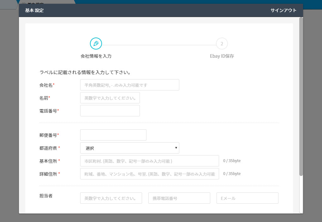This screenshot has width=322, height=222.
Task: Focus the 詳細住所 input field
Action: pos(150,173)
